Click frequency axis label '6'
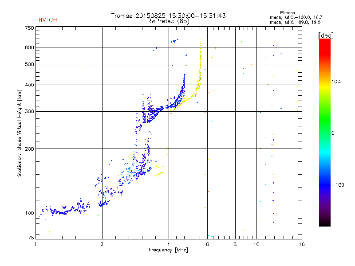Viewport: 355px width, 266px height. (207, 244)
